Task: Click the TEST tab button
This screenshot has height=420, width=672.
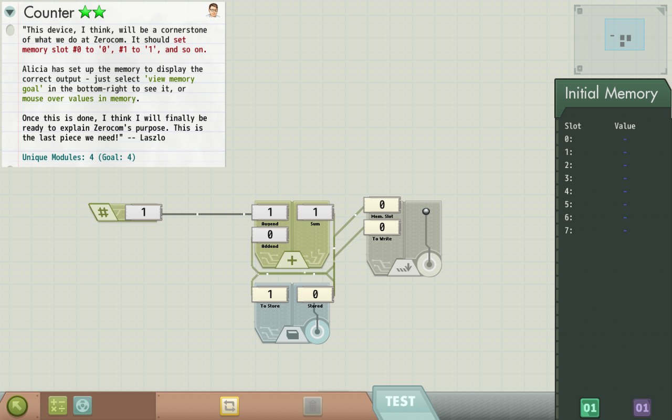Action: tap(400, 402)
